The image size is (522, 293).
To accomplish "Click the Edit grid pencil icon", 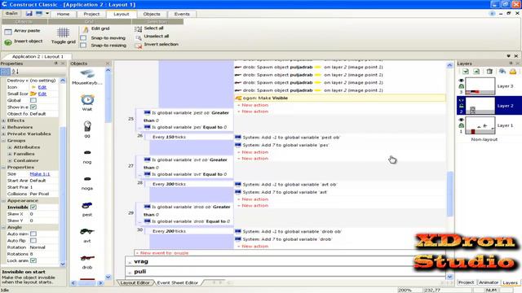I will 85,29.
